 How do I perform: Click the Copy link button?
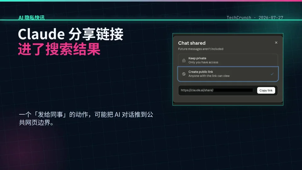tap(266, 90)
